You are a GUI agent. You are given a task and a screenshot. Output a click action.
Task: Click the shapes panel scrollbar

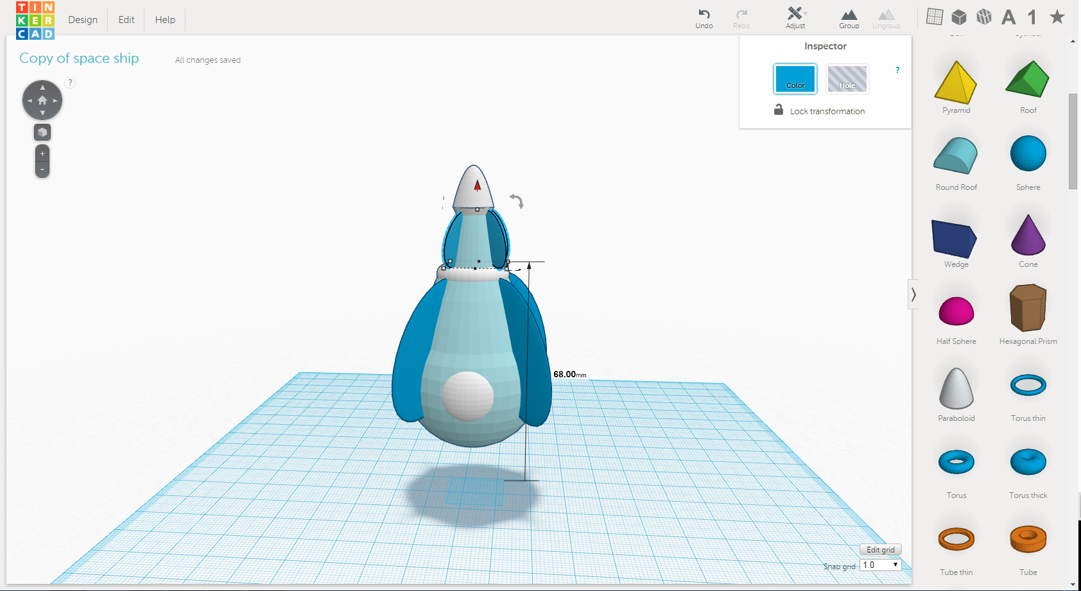click(1073, 141)
